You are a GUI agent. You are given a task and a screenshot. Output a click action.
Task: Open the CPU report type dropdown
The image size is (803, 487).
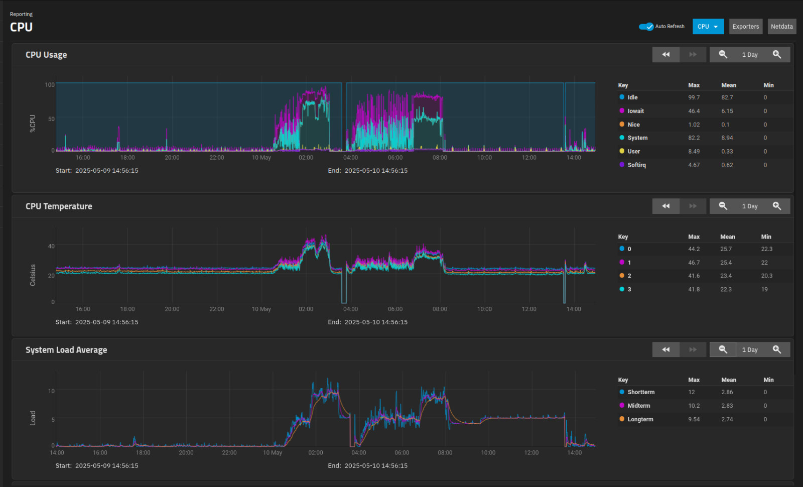(708, 27)
